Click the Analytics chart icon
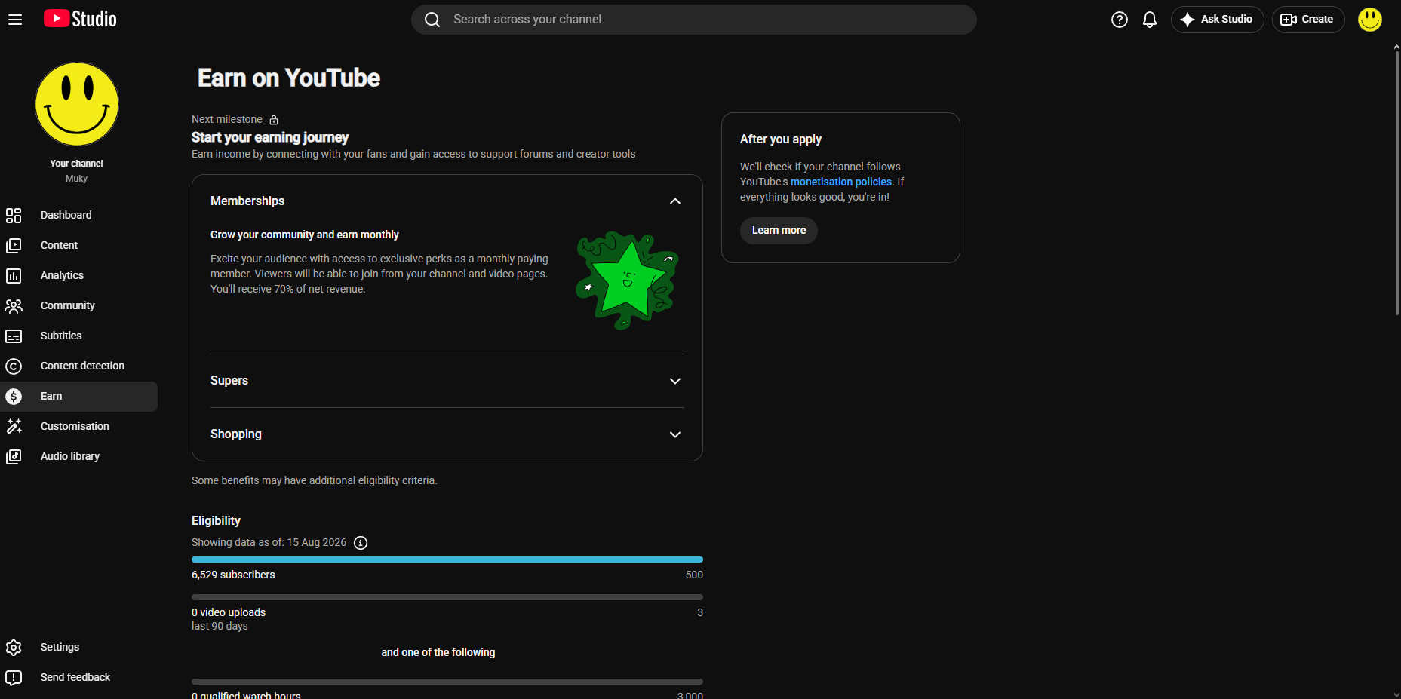The image size is (1401, 699). pos(14,276)
